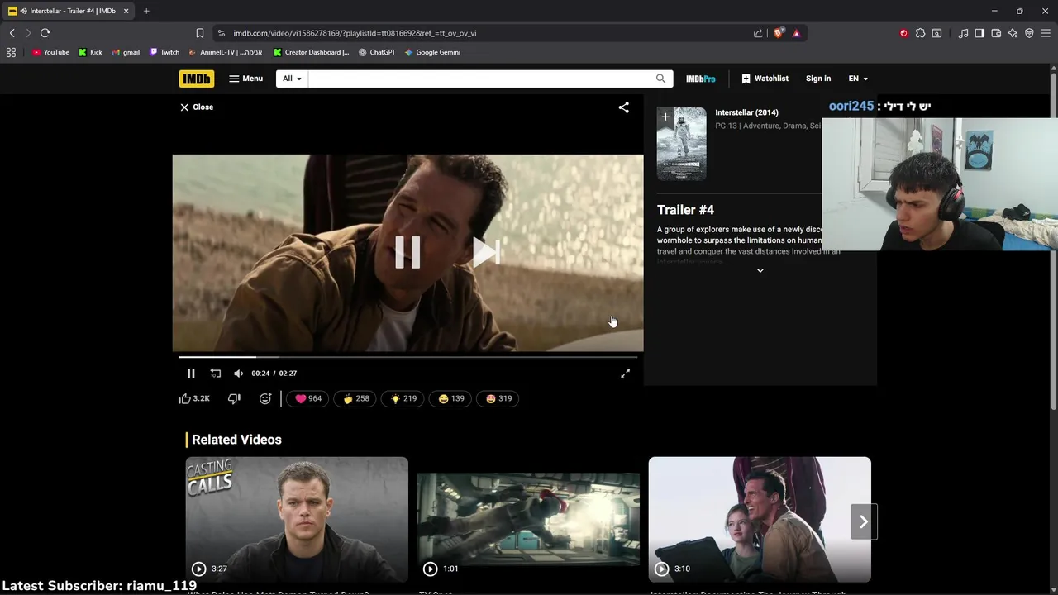1058x595 pixels.
Task: Open the add-reaction emoji picker
Action: [265, 398]
